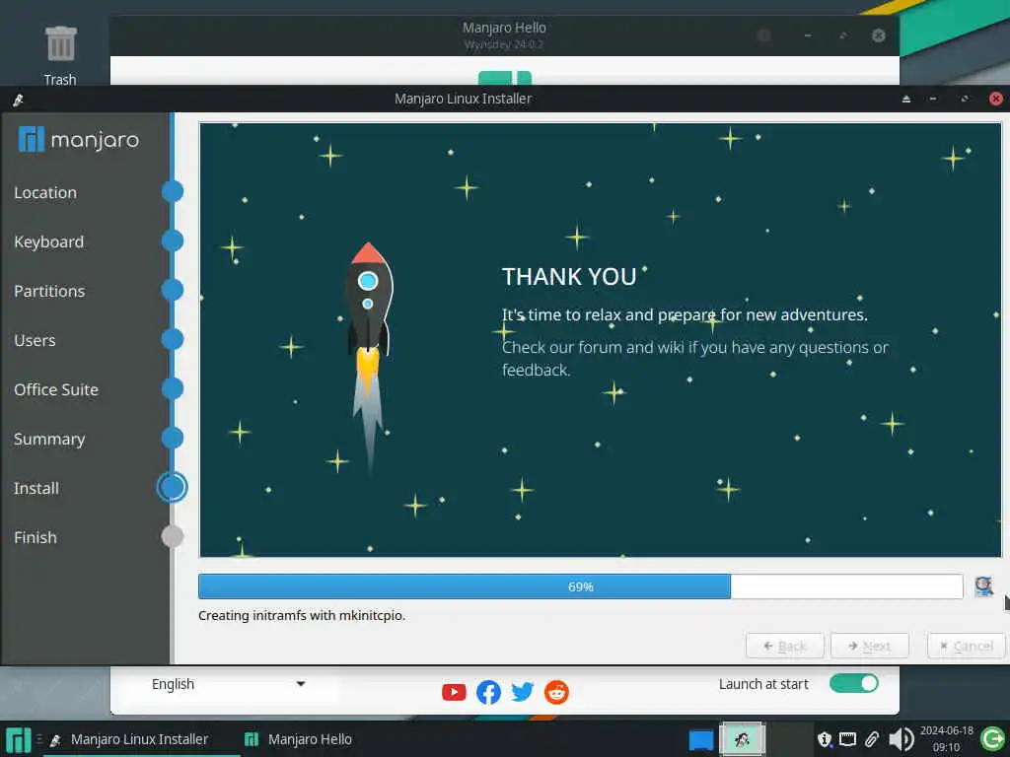Click the installer window pin icon in titlebar
1010x757 pixels.
coord(18,100)
